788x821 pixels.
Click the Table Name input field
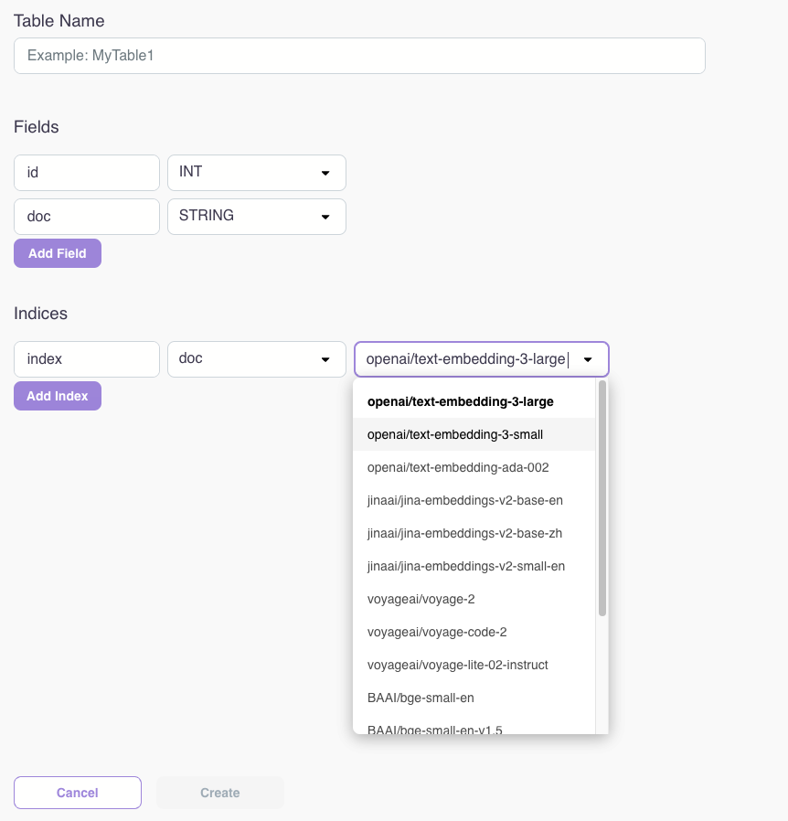point(359,56)
